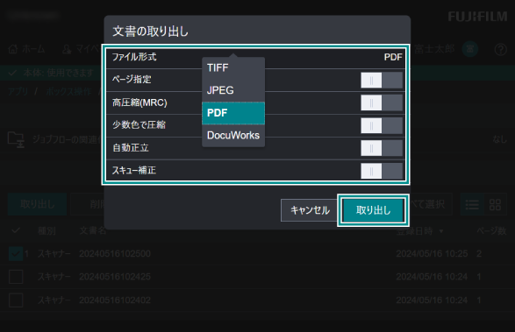Click the My Page person icon
The image size is (515, 332).
67,49
